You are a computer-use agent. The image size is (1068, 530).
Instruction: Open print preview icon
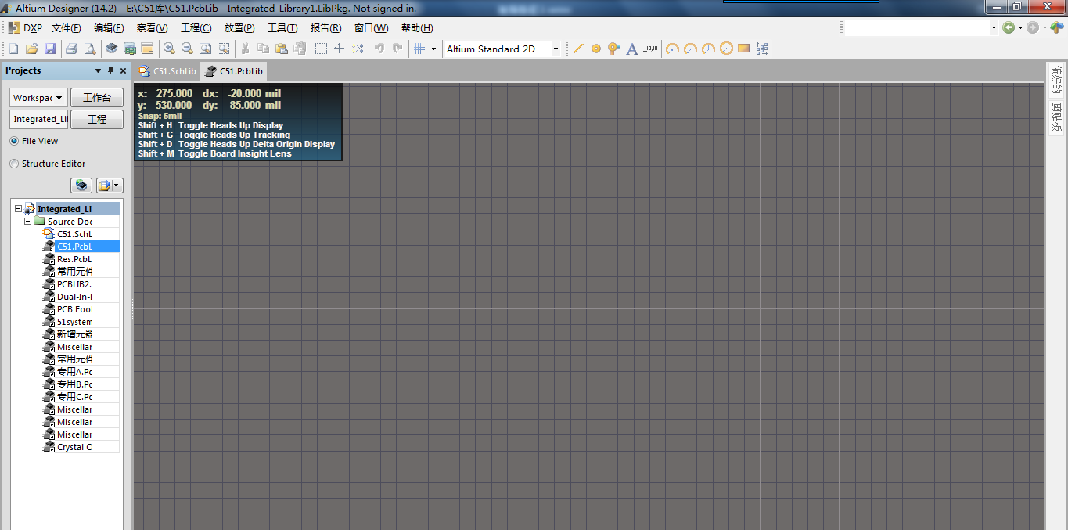[89, 49]
